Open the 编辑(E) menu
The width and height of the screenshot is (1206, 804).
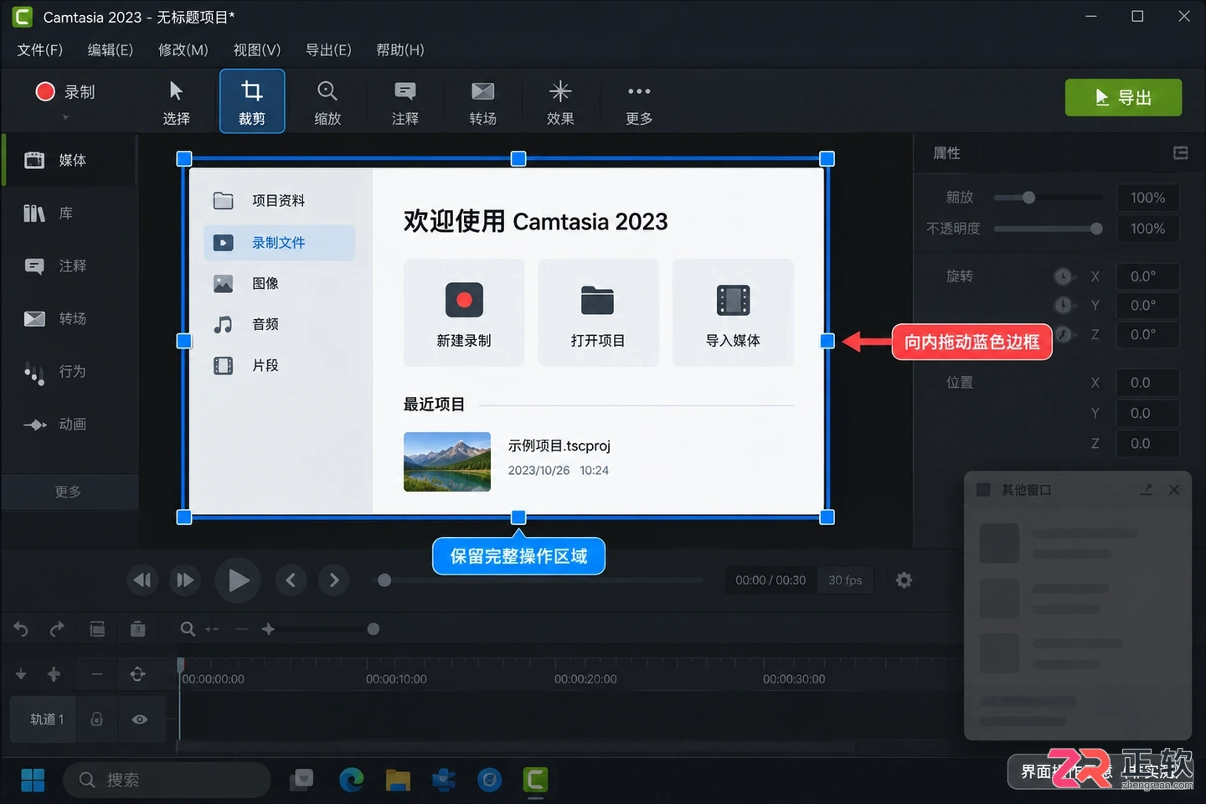point(111,50)
